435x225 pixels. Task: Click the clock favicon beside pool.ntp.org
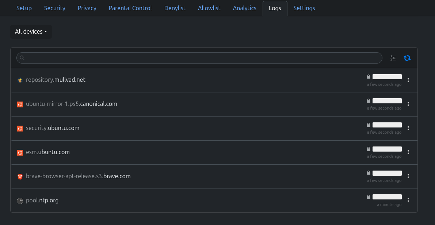[x=20, y=201]
